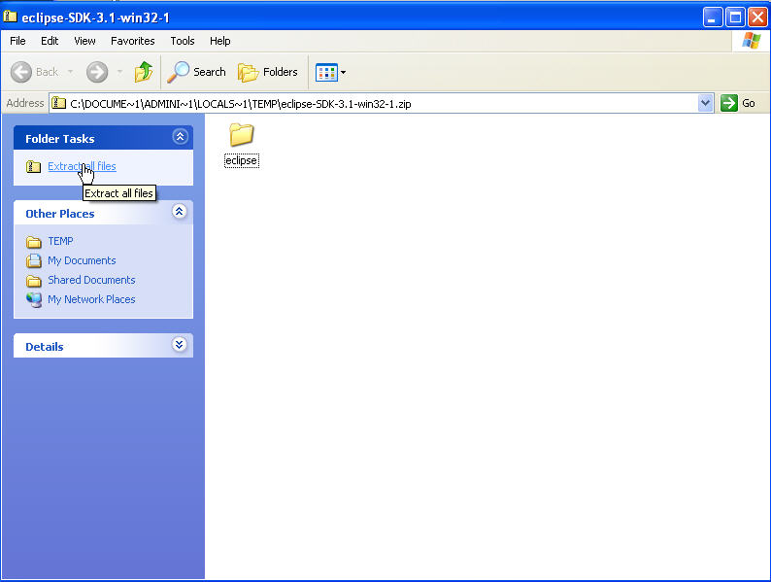Open the Tools menu
The image size is (771, 582).
[183, 41]
